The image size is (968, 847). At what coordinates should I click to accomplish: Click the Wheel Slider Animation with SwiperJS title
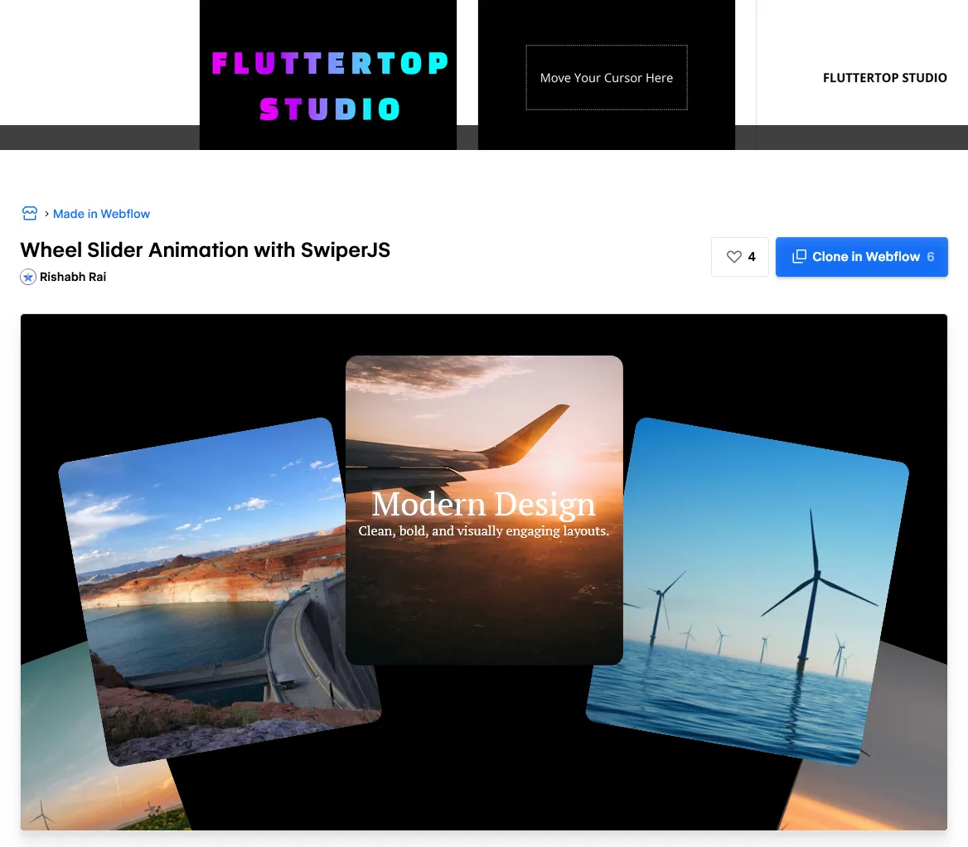tap(205, 250)
